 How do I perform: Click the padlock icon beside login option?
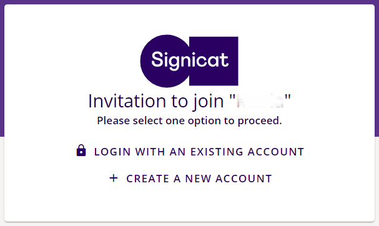[81, 150]
